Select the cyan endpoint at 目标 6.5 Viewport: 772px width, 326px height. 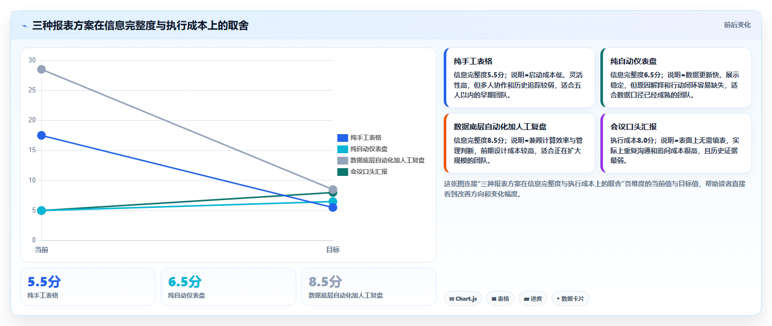tap(333, 201)
